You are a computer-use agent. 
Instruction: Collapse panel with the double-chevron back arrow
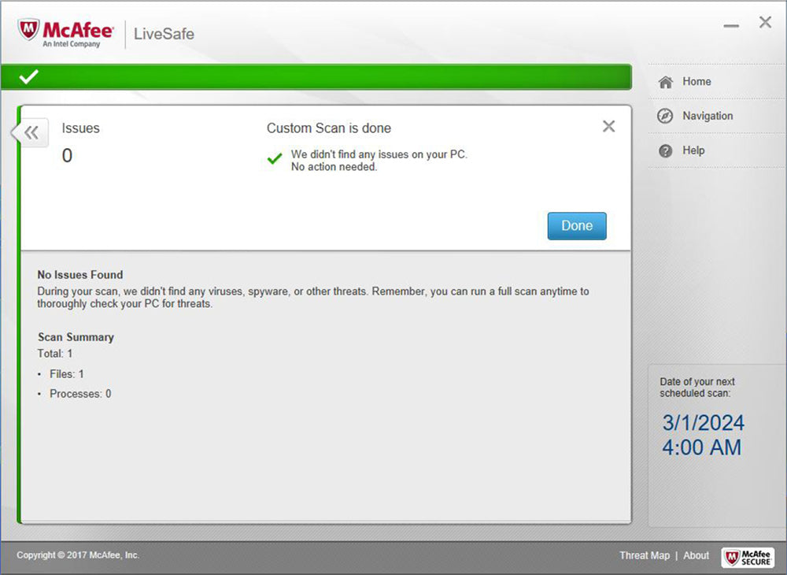click(x=31, y=133)
